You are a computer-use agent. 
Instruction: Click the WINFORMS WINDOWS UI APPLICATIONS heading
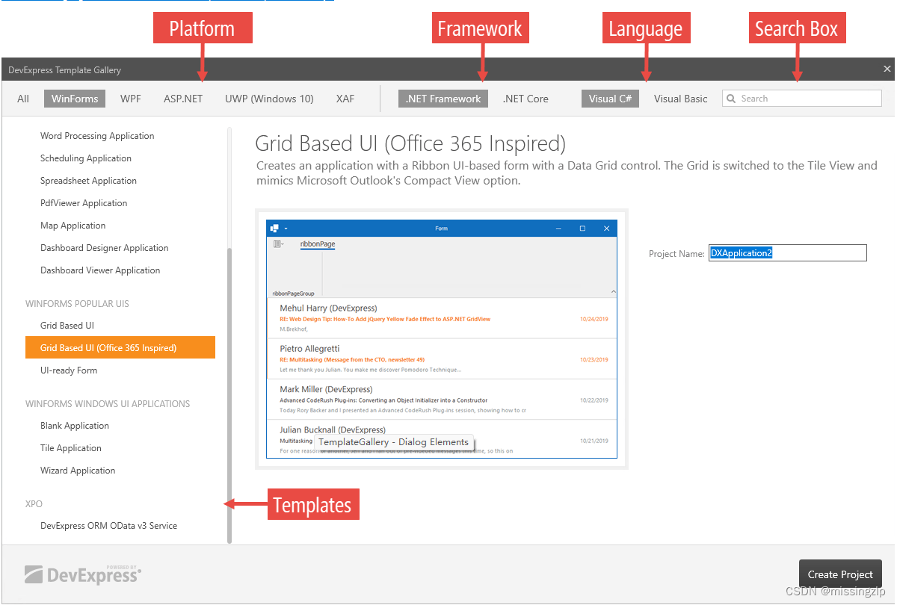tap(108, 404)
